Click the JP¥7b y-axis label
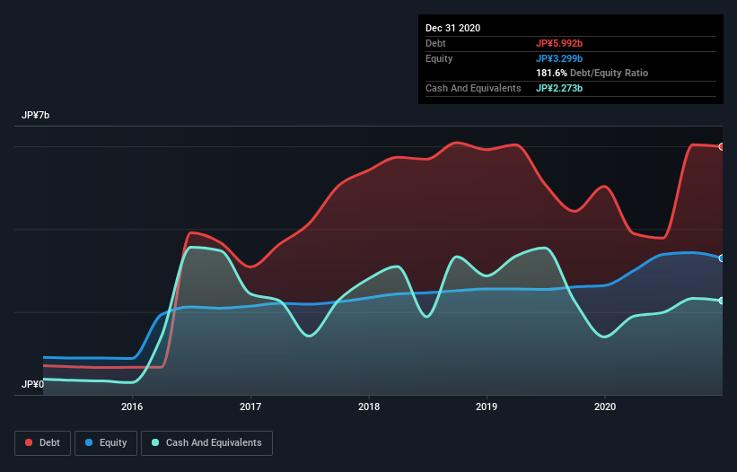Screen dimensions: 737x472 pyautogui.click(x=35, y=115)
